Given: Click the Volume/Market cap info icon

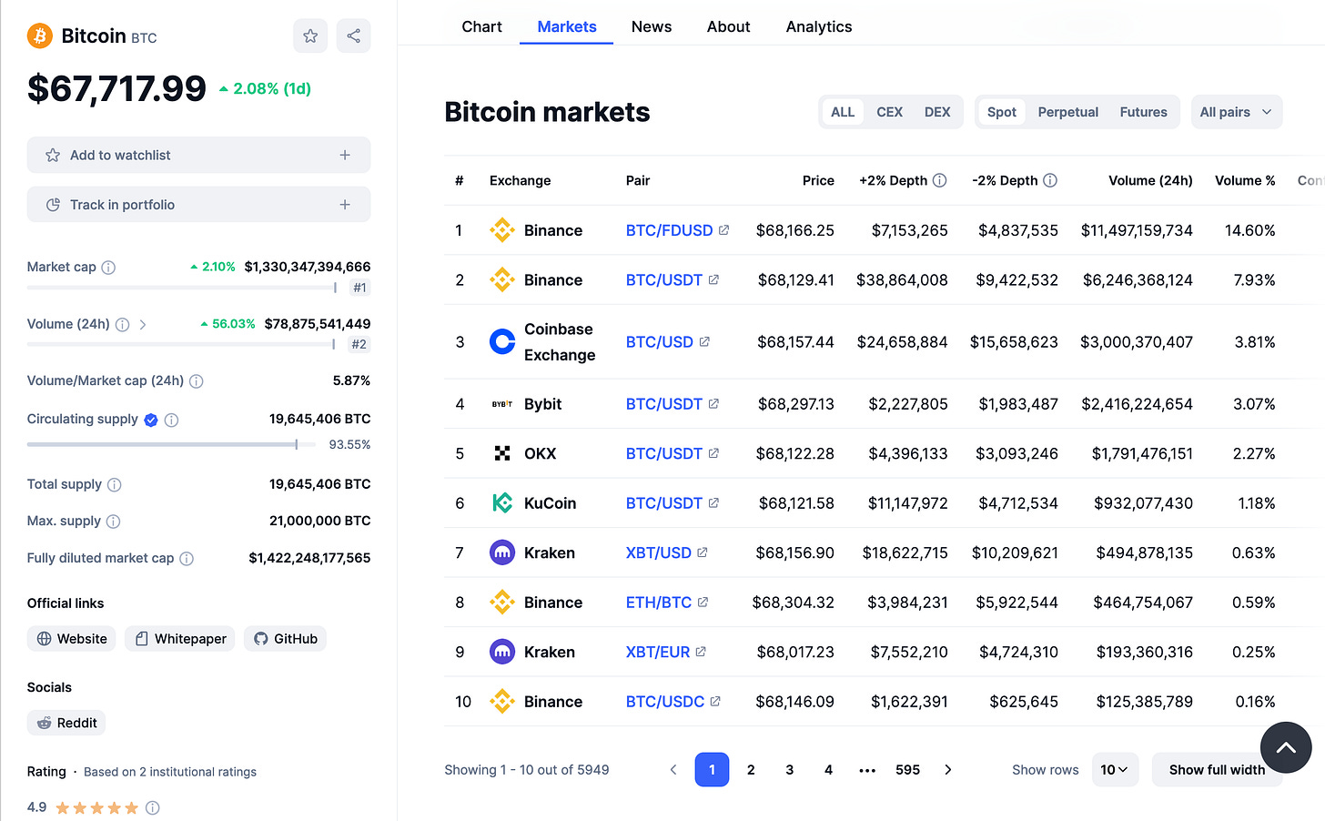Looking at the screenshot, I should click(197, 381).
